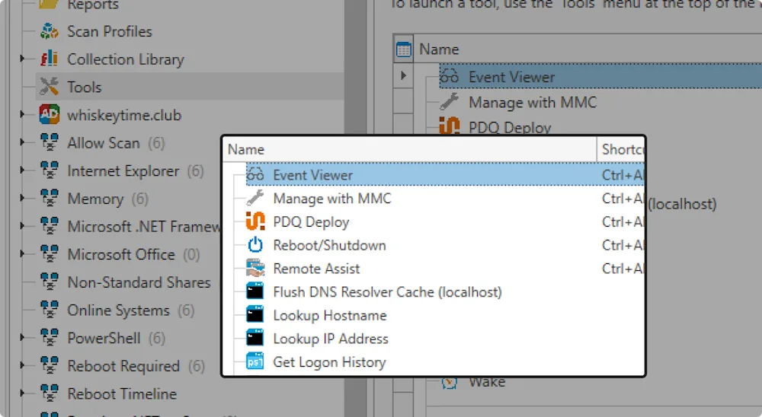This screenshot has height=417, width=762.
Task: Choose PDQ Deploy in popup list
Action: coord(311,222)
